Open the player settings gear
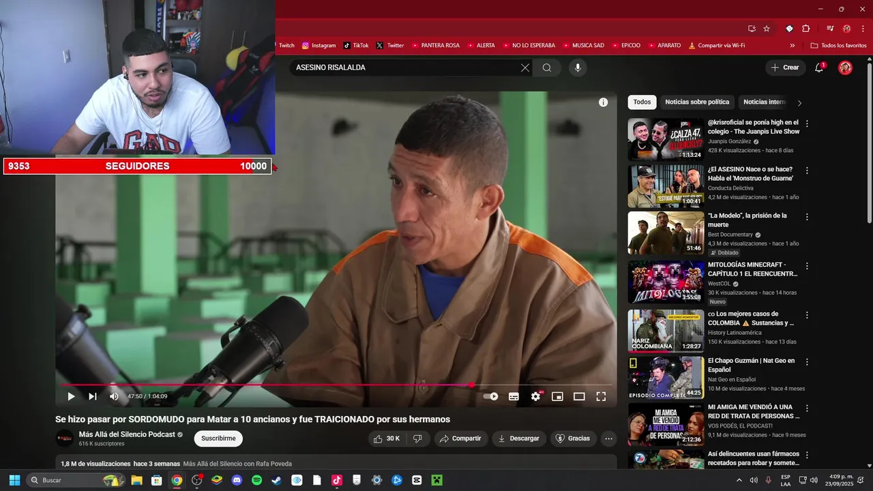 (536, 396)
